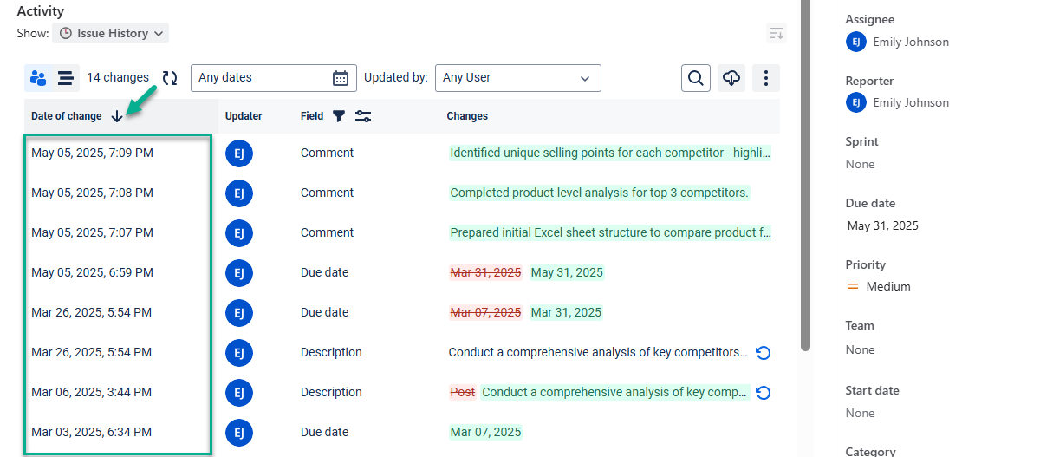
Task: Open the Updated by Any User dropdown
Action: pos(517,78)
